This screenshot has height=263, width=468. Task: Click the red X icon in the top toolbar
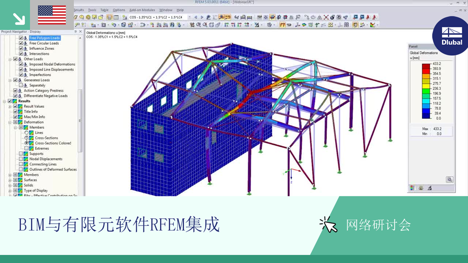(326, 17)
